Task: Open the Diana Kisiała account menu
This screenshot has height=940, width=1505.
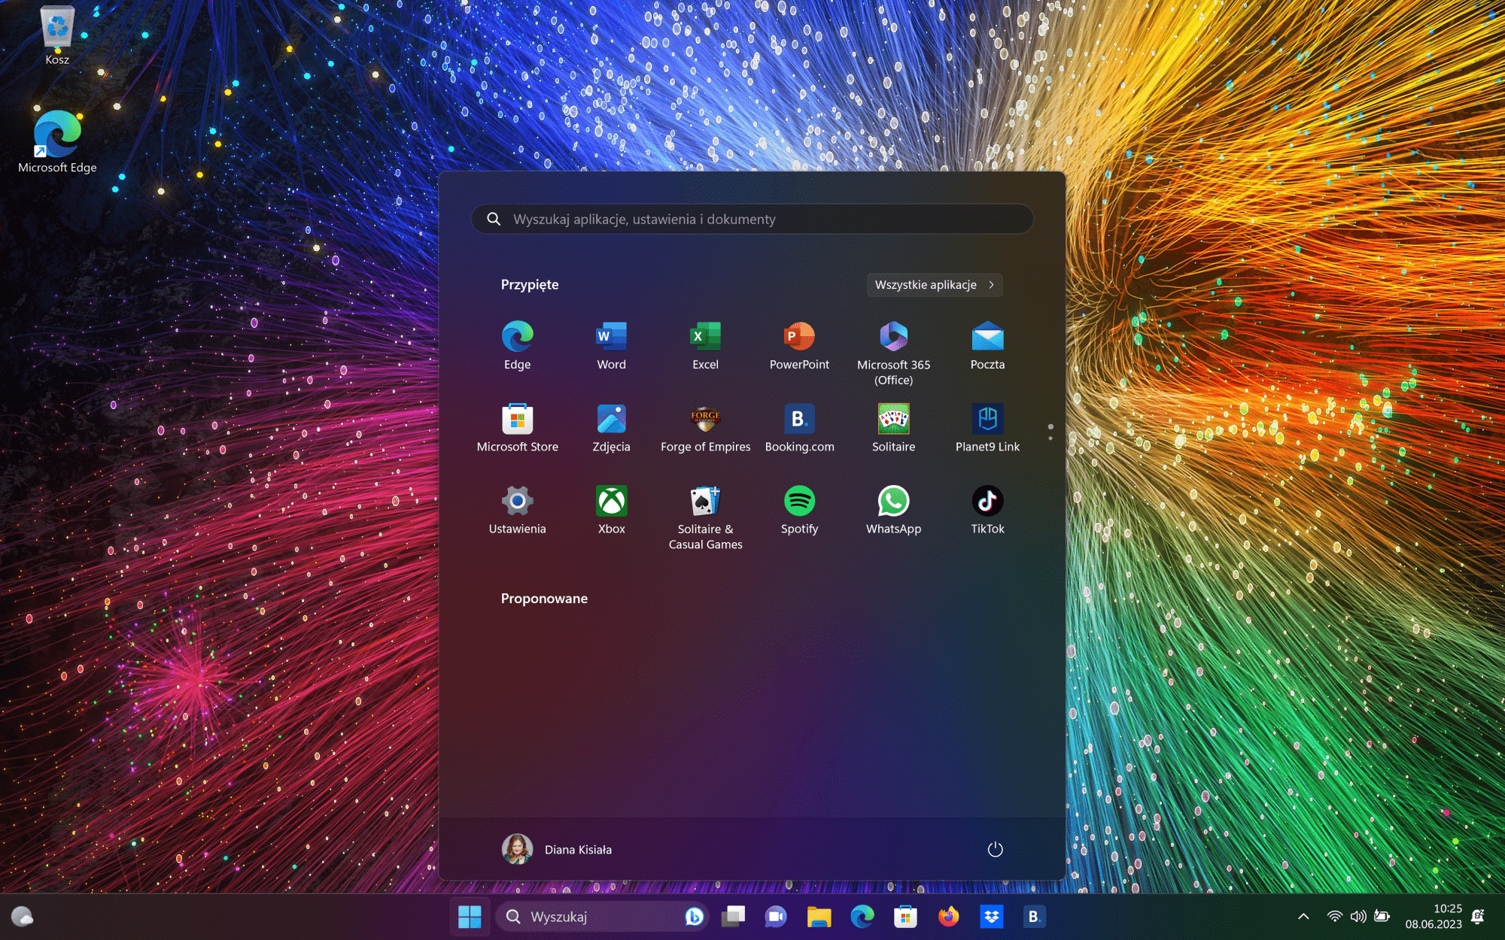Action: (557, 849)
